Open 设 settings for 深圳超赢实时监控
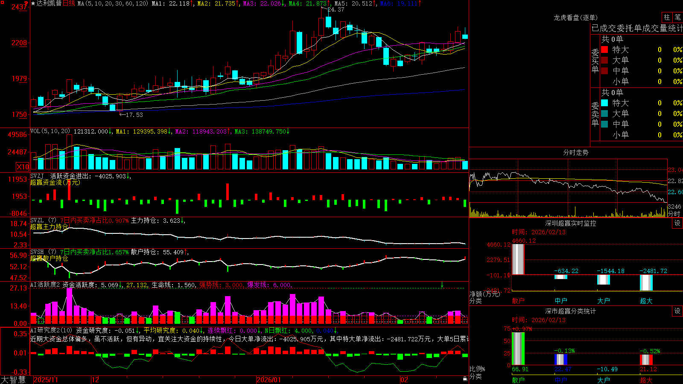Screen dimensions: 683x384 677,223
